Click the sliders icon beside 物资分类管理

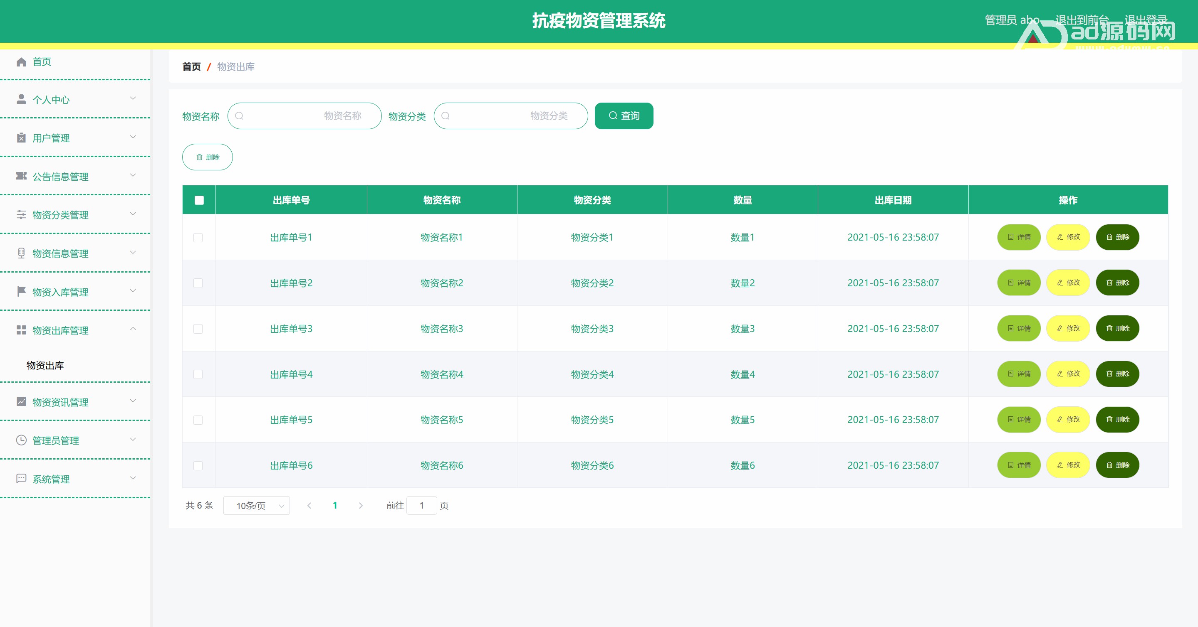(21, 214)
